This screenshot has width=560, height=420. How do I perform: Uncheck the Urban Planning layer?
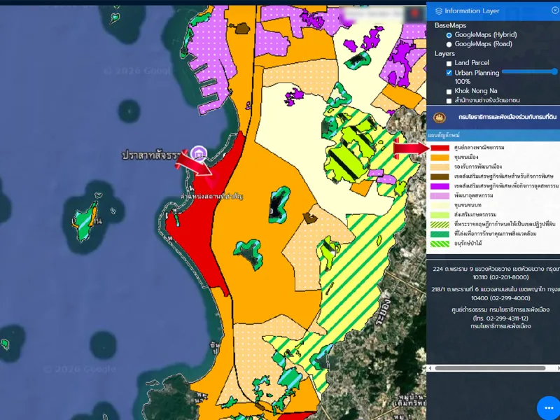449,73
